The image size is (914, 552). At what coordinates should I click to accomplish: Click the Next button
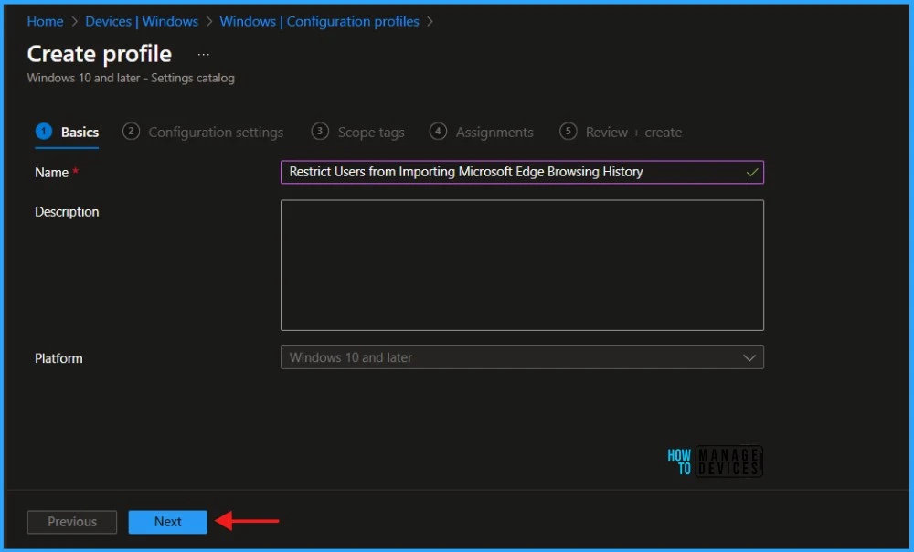(x=168, y=522)
